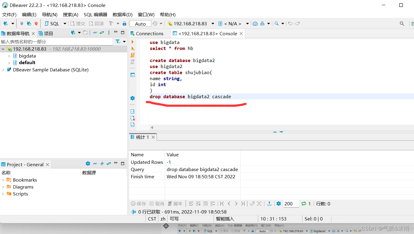Open the 数据库(D) menu
The width and height of the screenshot is (414, 234).
[122, 14]
